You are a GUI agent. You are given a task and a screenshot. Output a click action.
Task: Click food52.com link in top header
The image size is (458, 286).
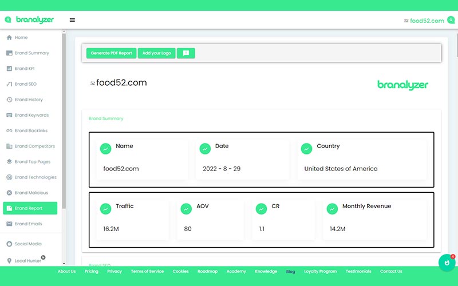pyautogui.click(x=427, y=21)
